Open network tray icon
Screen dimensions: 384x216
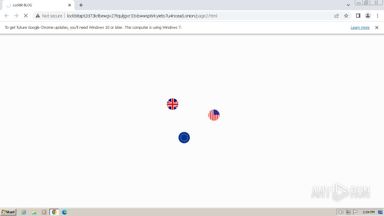[x=348, y=212]
